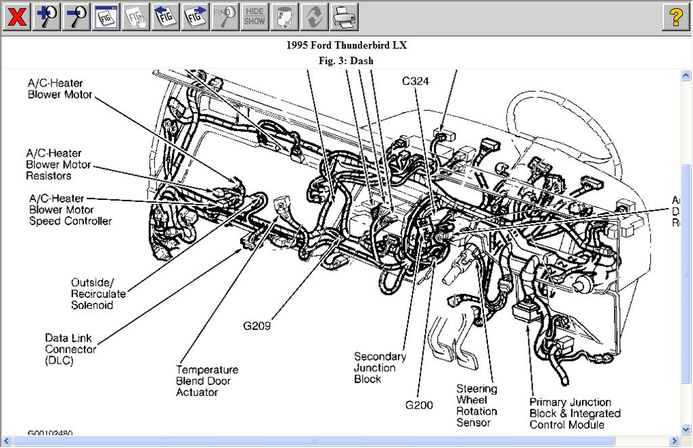Viewport: 693px width, 448px height.
Task: Click the 'Fig. 3: Dash' caption
Action: coord(346,61)
